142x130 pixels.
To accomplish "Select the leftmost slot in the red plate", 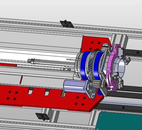I will click(x=31, y=91).
